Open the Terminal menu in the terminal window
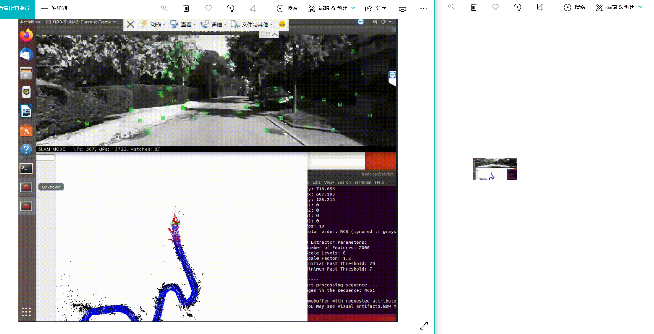654x334 pixels. point(363,182)
